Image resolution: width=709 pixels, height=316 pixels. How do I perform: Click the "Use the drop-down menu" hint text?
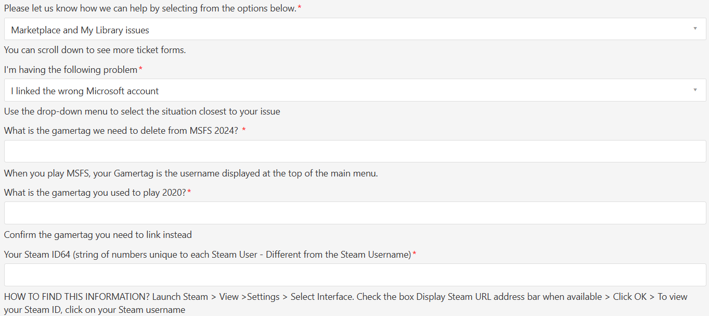[x=142, y=111]
